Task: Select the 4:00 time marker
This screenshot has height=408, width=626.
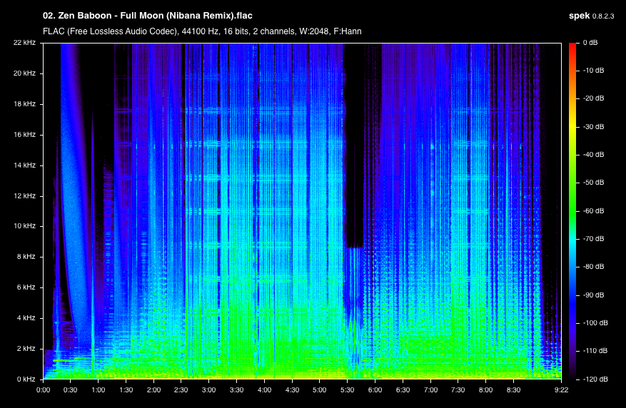Action: pyautogui.click(x=264, y=389)
